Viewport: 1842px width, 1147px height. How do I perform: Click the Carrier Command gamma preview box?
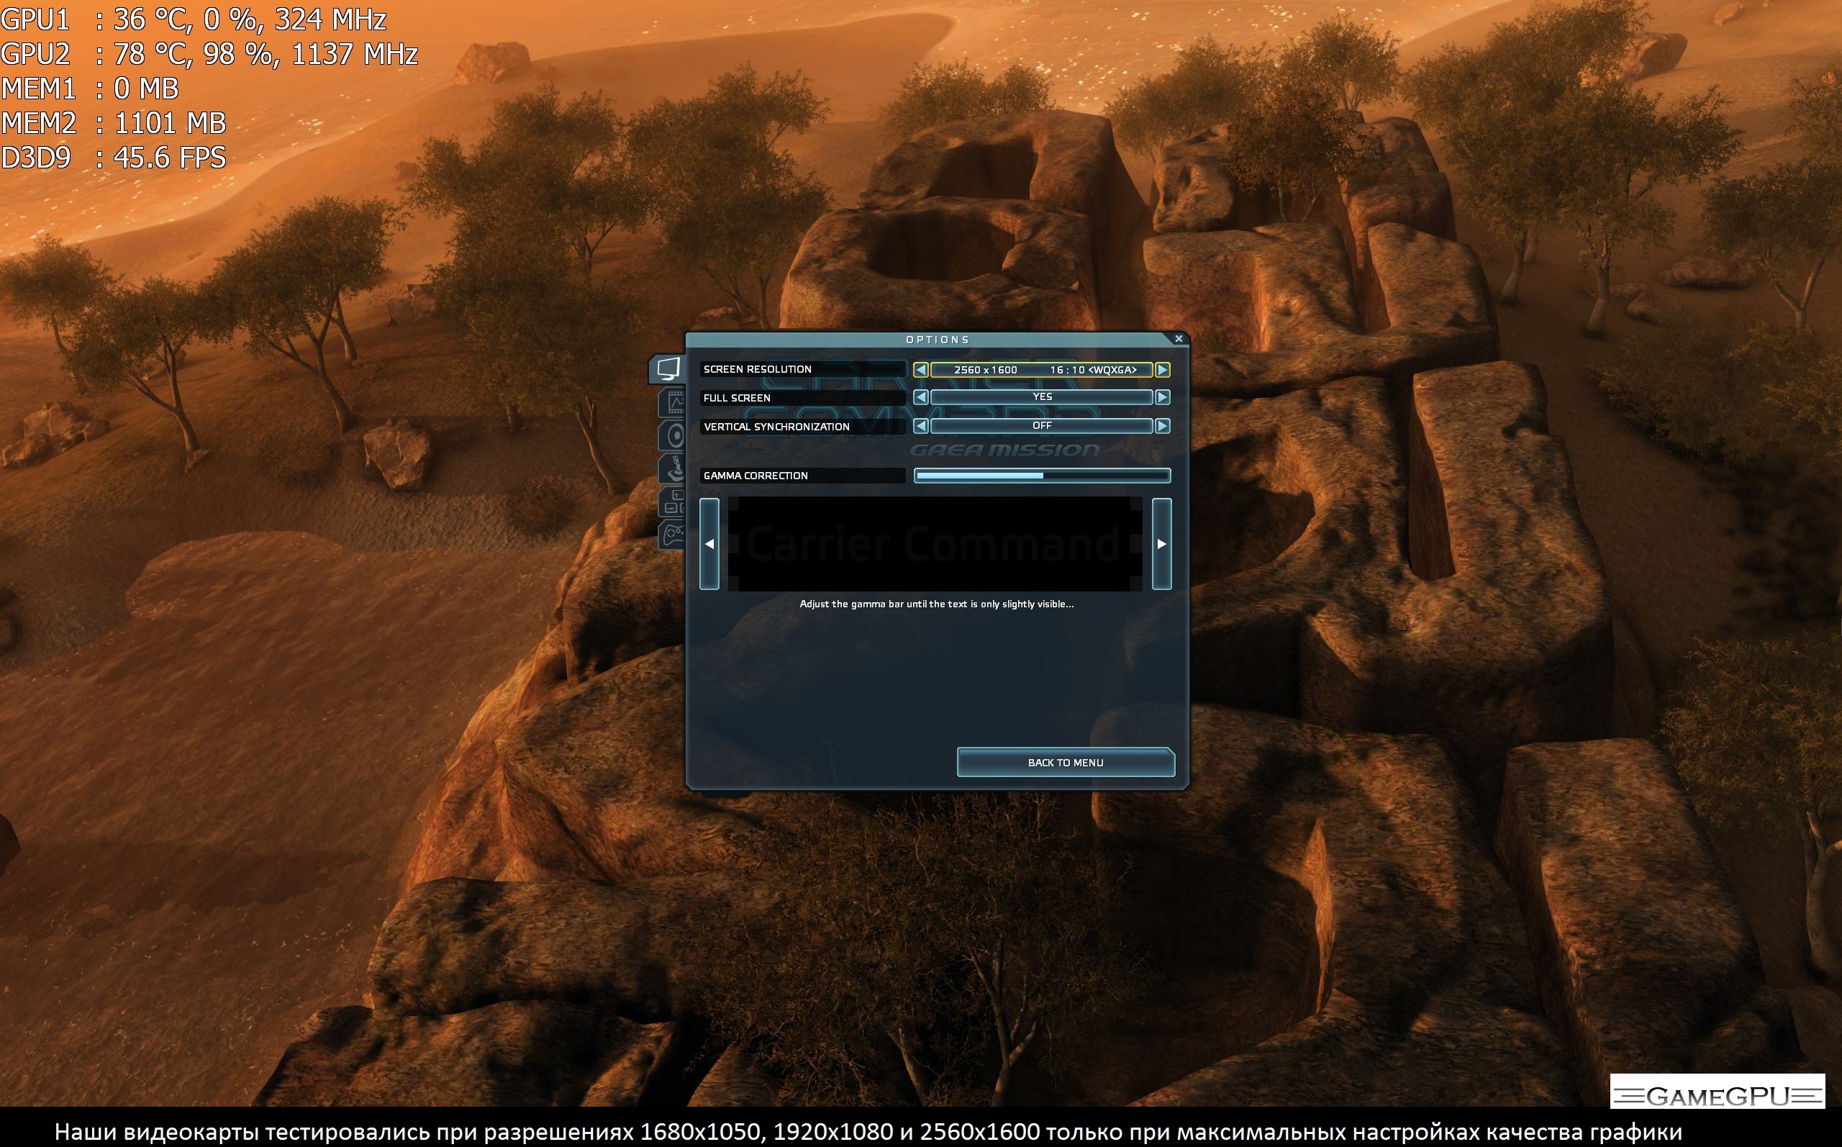click(x=935, y=544)
